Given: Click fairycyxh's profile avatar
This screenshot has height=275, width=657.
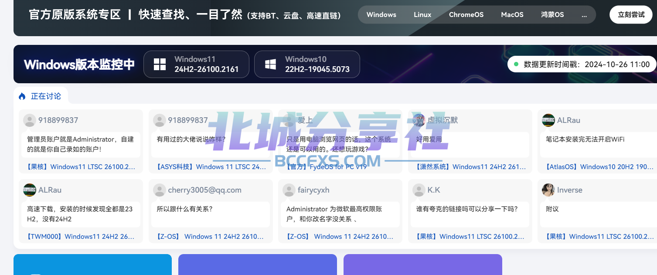Looking at the screenshot, I should click(x=289, y=190).
